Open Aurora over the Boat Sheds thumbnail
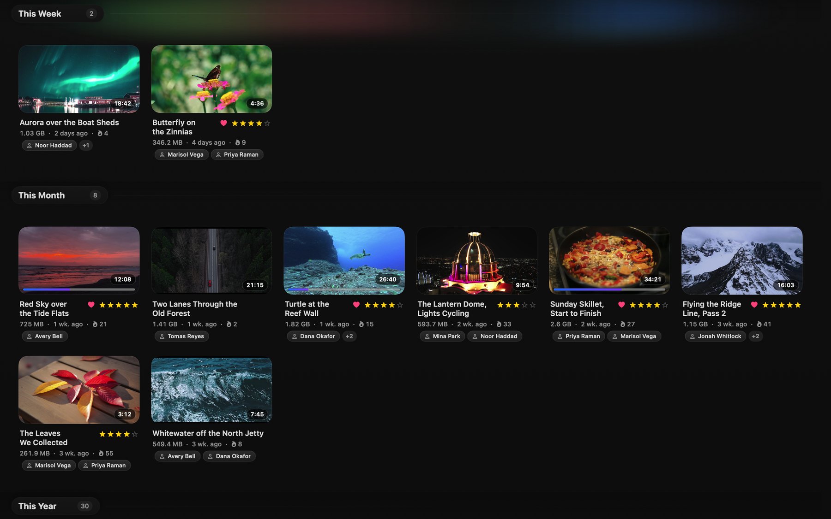This screenshot has height=519, width=831. [x=79, y=79]
